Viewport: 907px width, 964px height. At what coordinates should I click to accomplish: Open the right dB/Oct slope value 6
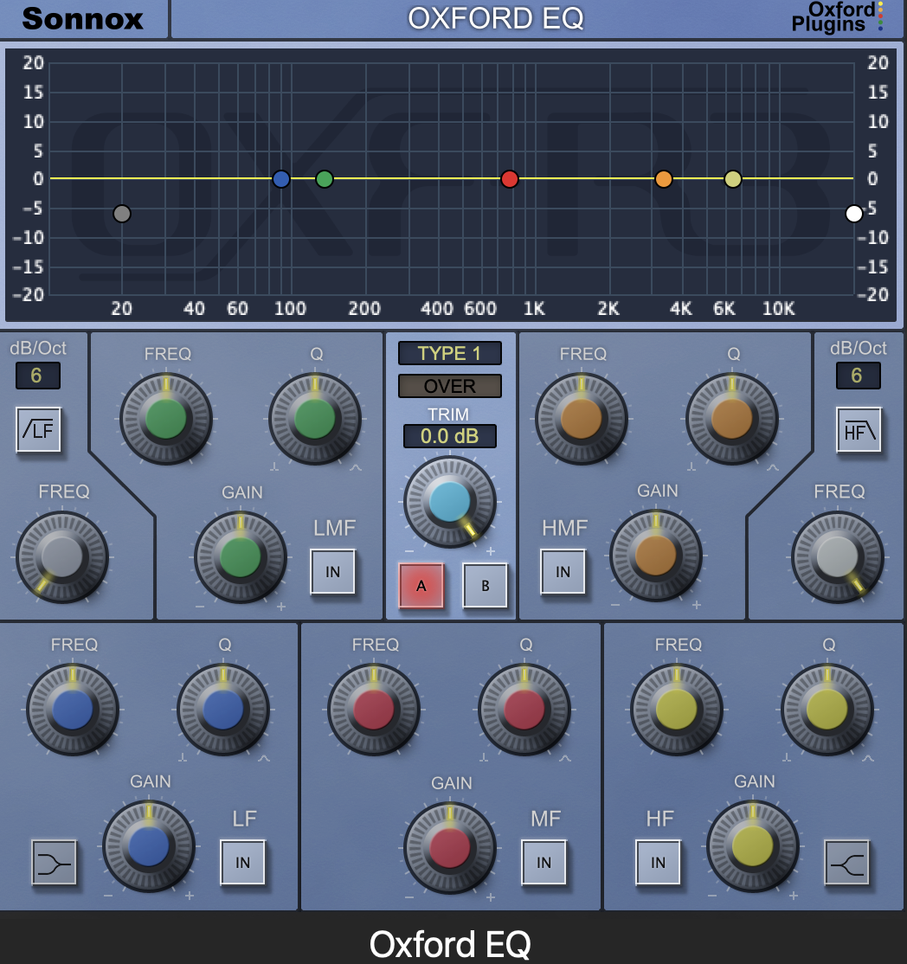click(858, 375)
